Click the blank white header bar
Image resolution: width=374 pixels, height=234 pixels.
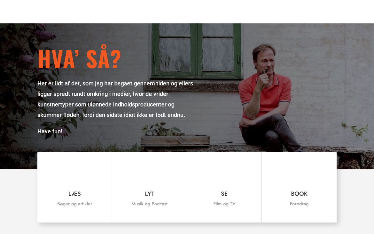click(x=187, y=12)
